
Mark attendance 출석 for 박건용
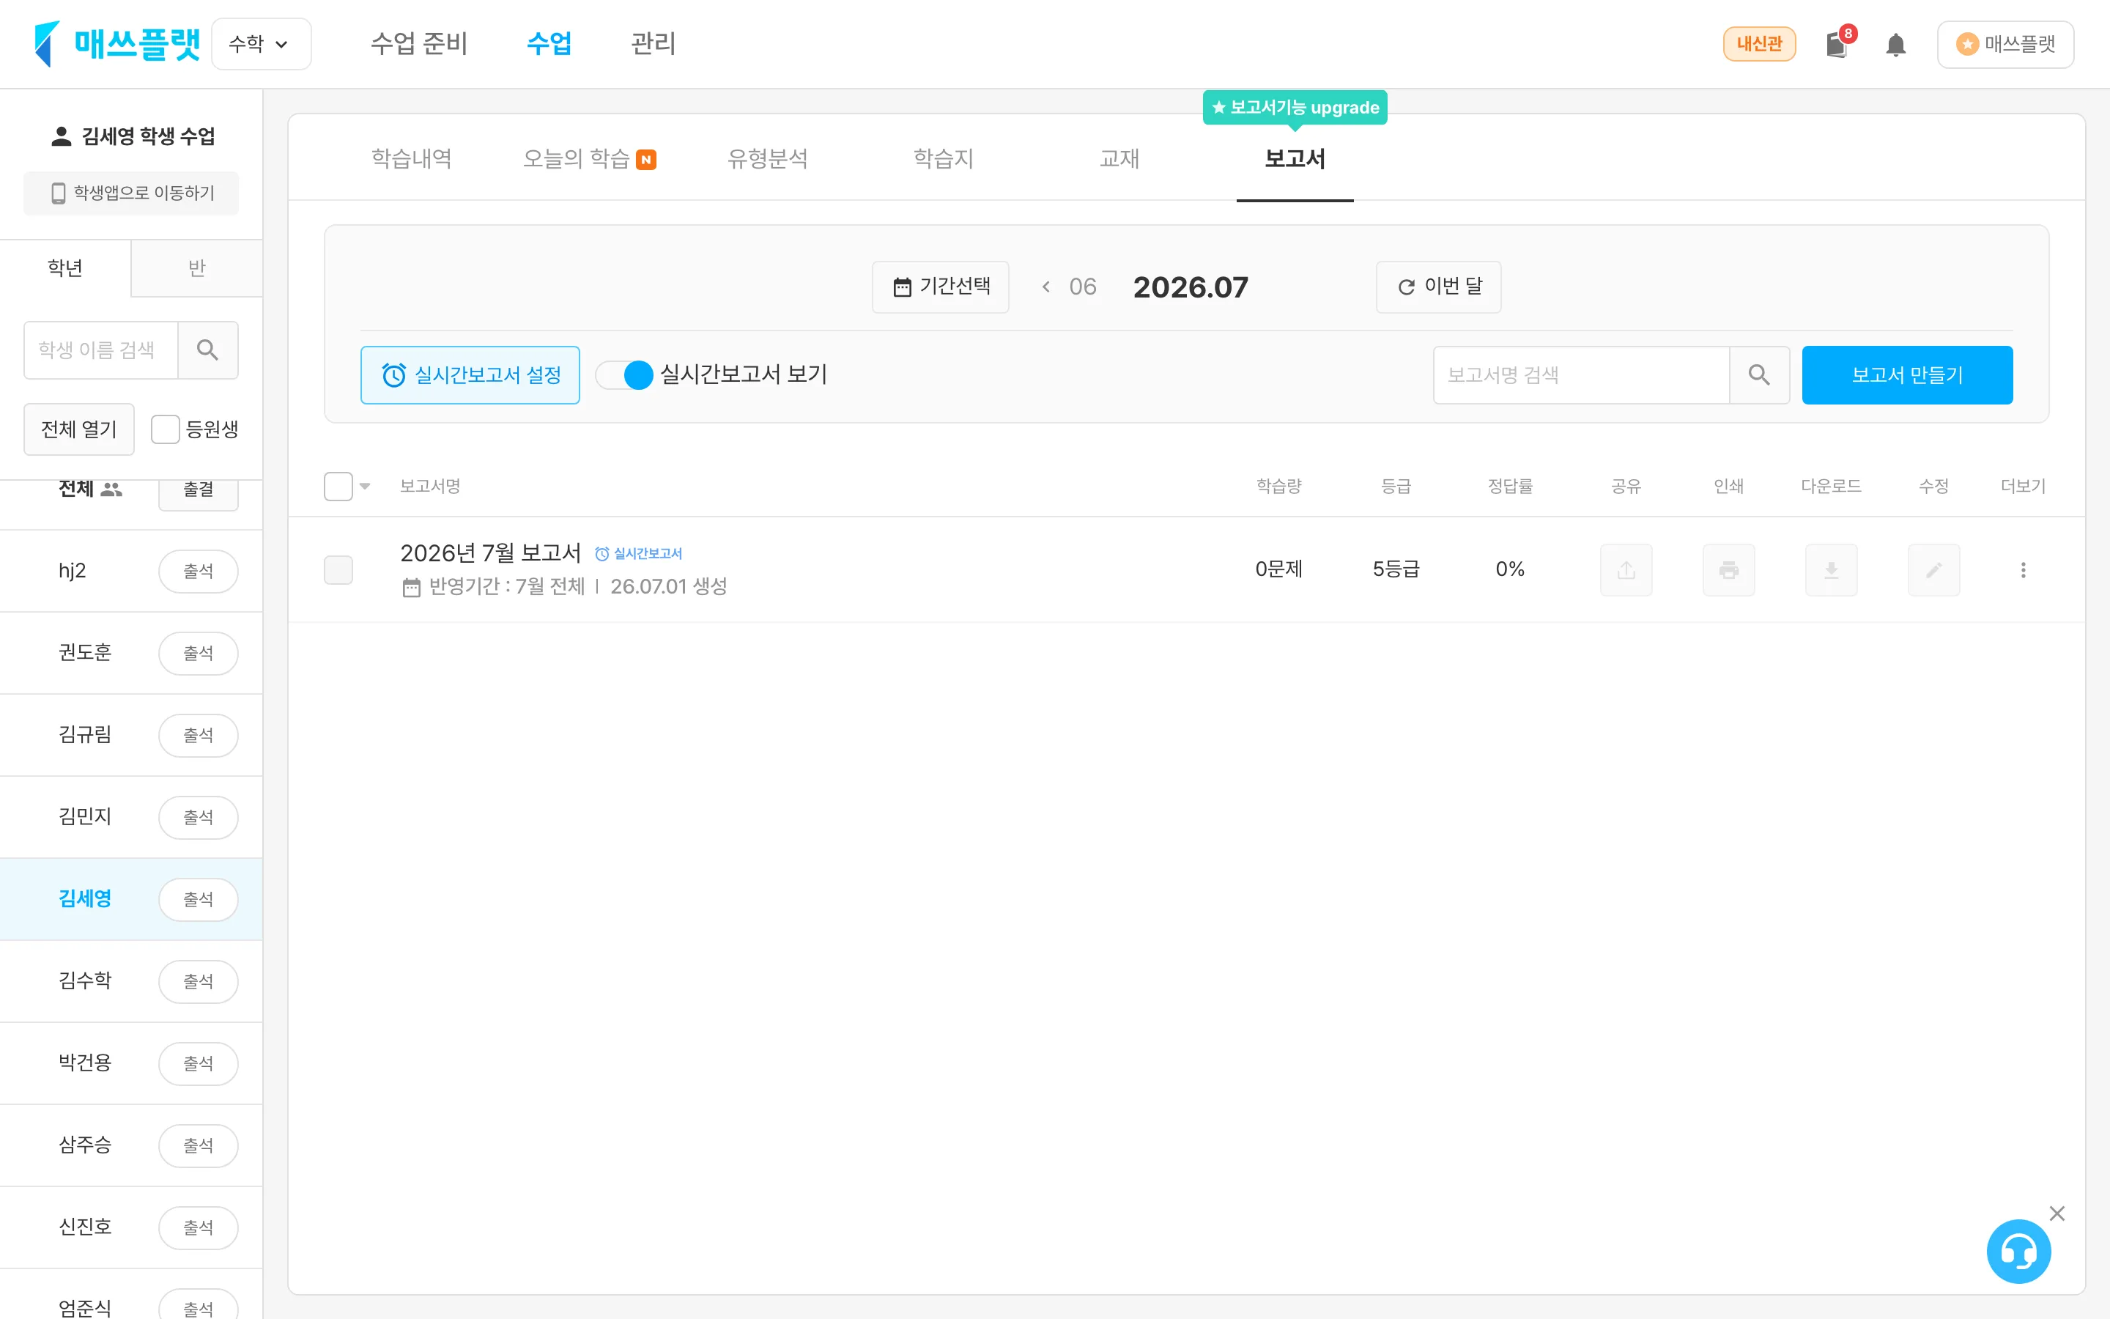coord(198,1063)
